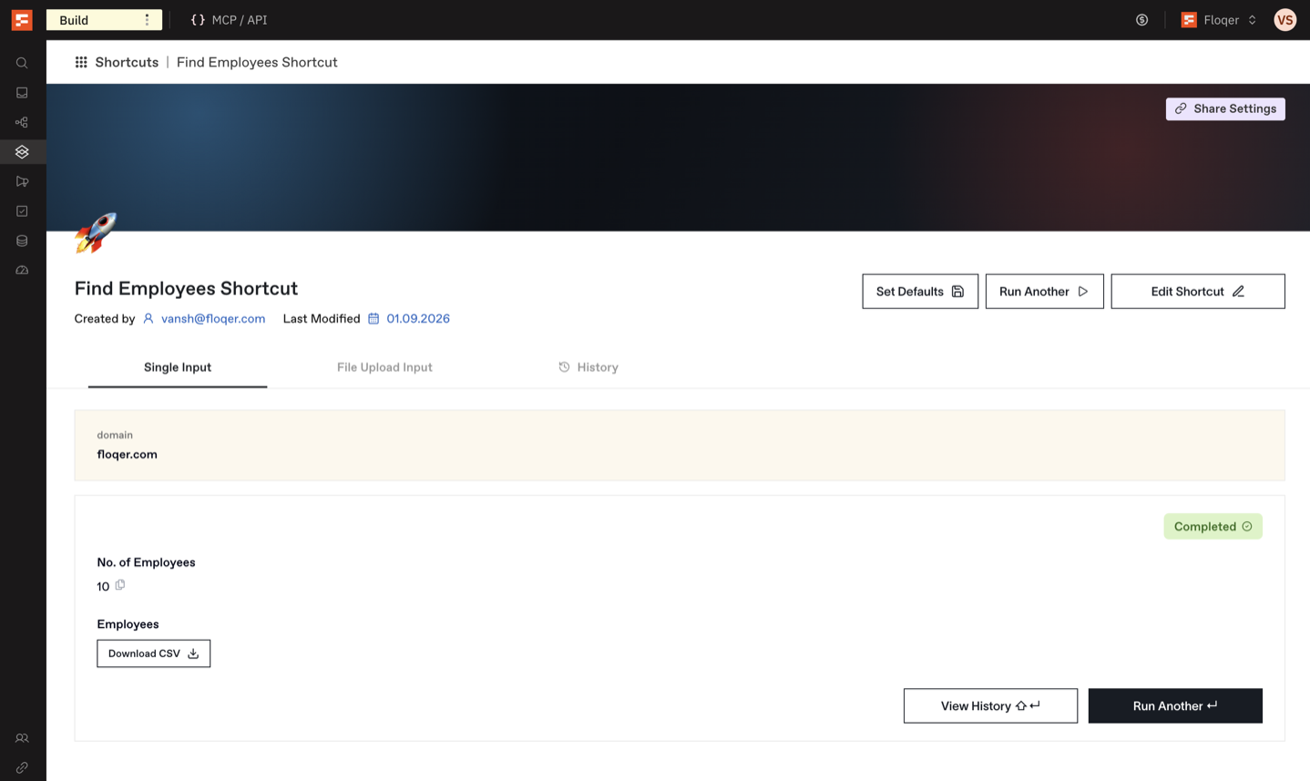Open the play folder icon in the sidebar
Image resolution: width=1310 pixels, height=781 pixels.
pos(22,181)
